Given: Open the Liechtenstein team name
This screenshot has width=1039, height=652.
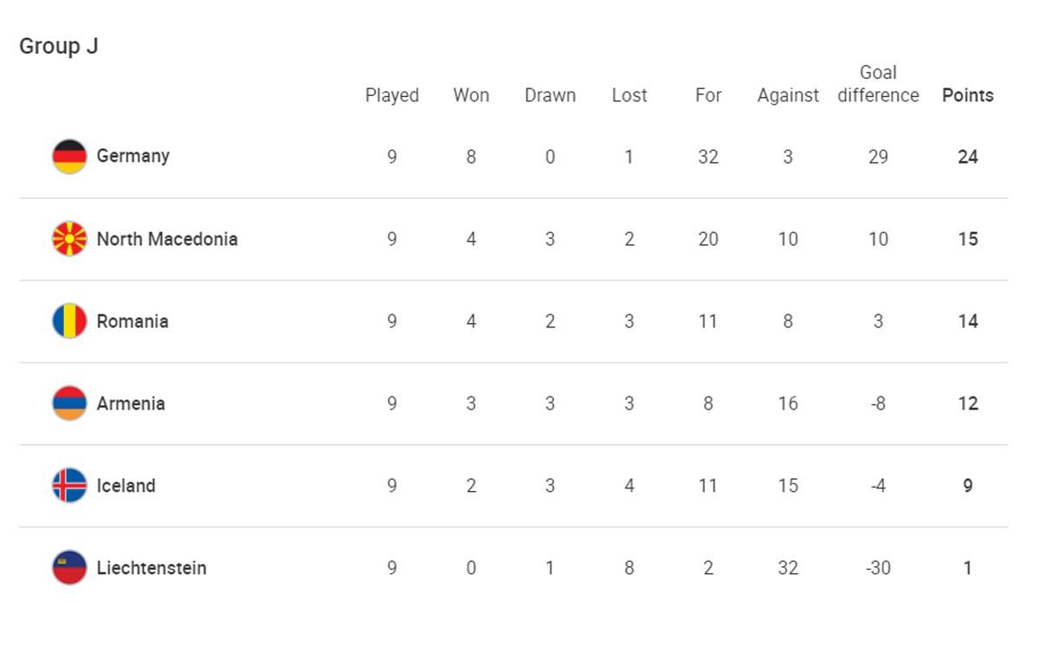Looking at the screenshot, I should pyautogui.click(x=152, y=568).
